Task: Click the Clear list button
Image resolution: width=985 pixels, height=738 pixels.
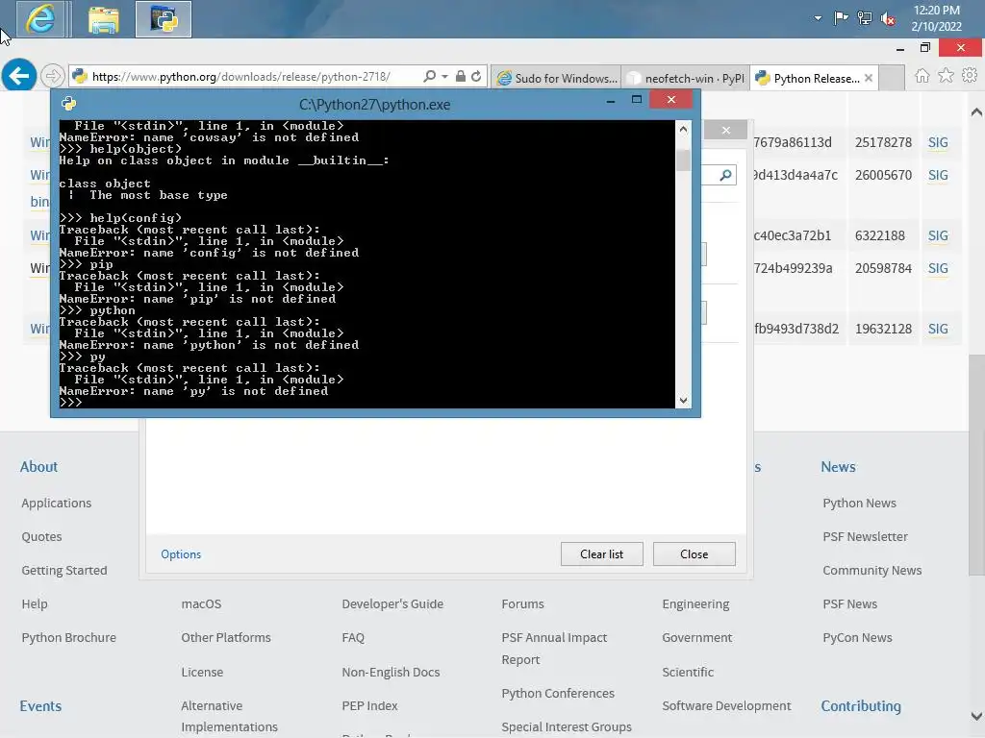Action: [602, 554]
